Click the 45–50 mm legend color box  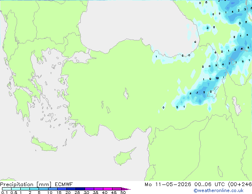pyautogui.click(x=117, y=189)
